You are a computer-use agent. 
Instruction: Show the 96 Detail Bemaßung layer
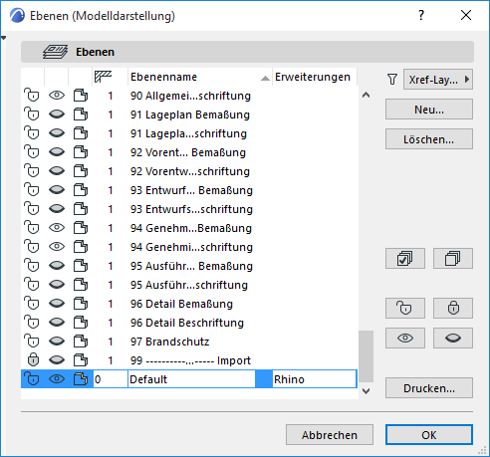[x=57, y=304]
